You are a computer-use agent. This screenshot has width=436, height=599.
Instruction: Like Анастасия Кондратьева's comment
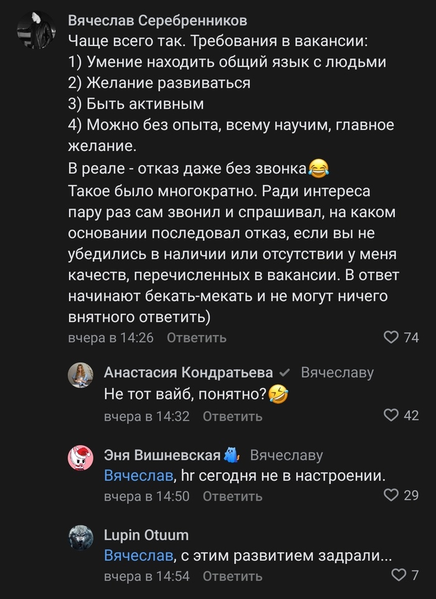point(391,415)
